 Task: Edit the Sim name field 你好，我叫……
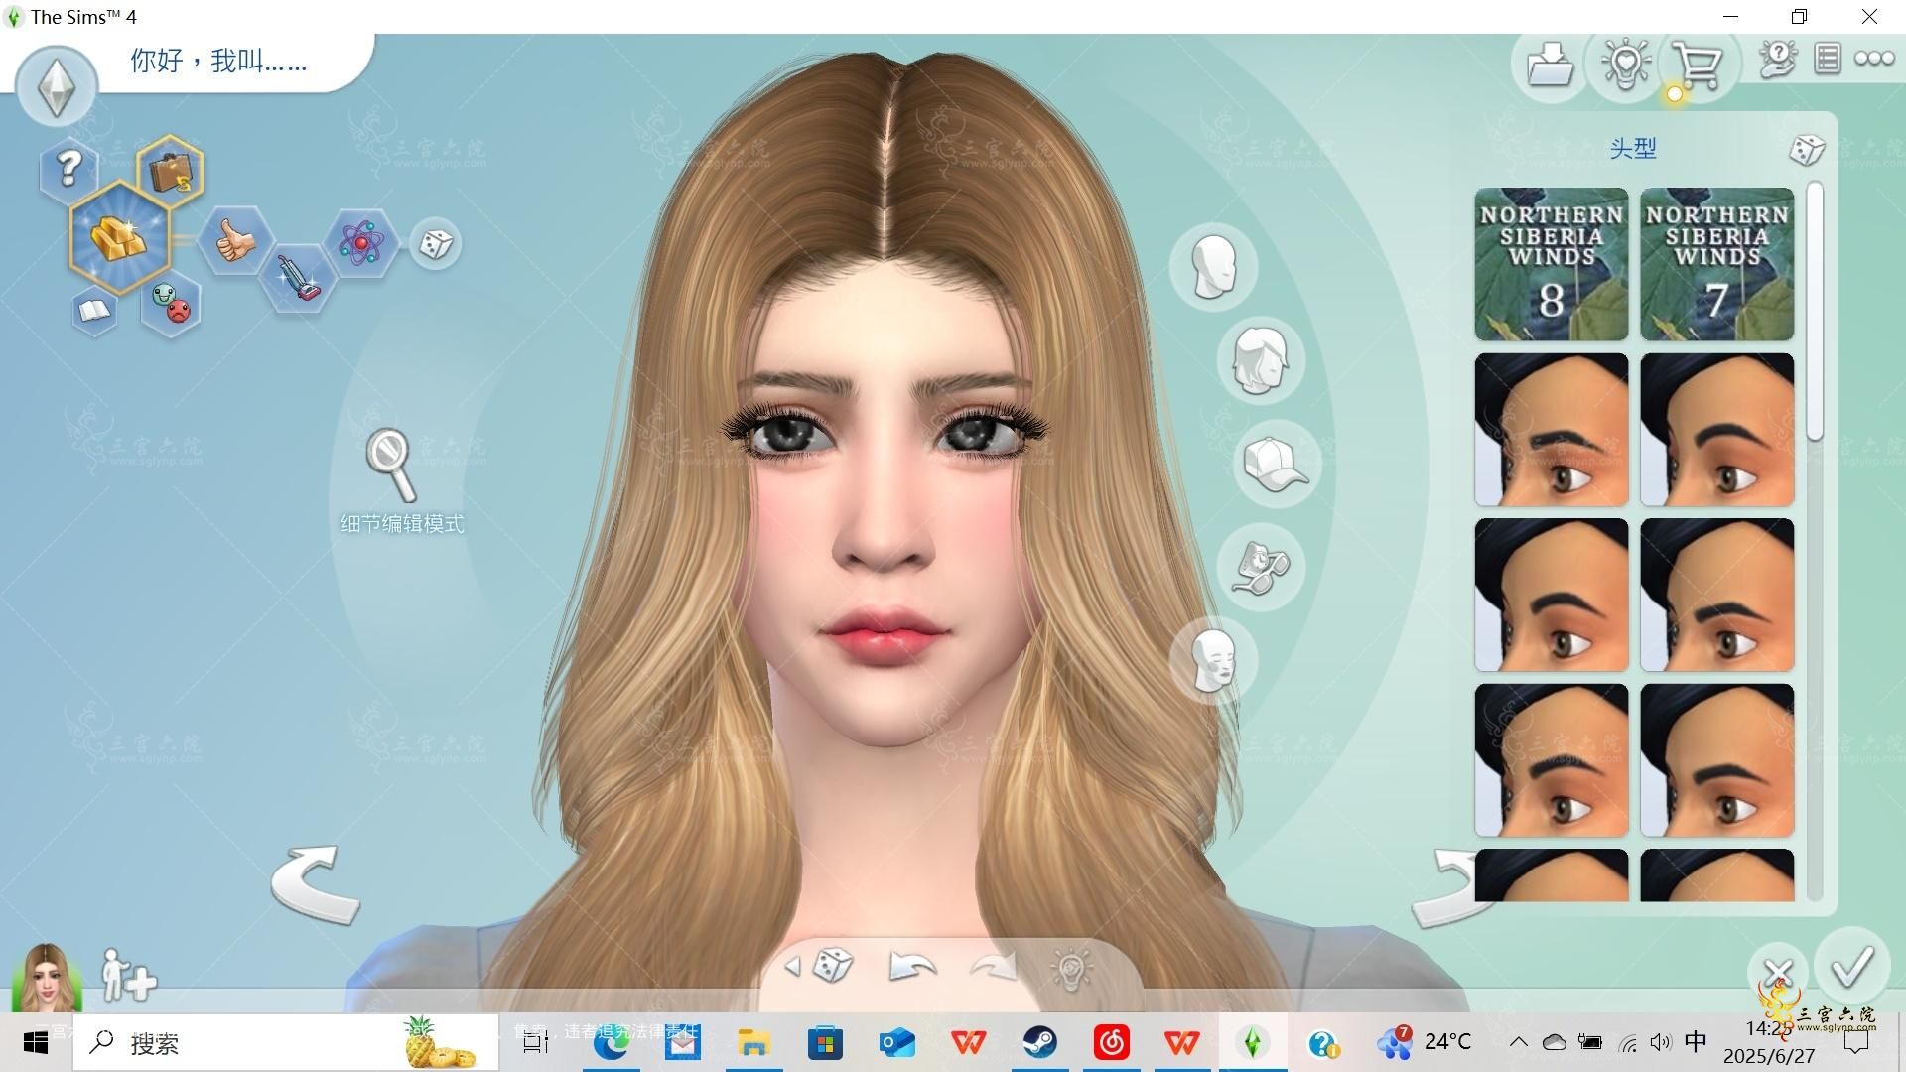point(218,61)
